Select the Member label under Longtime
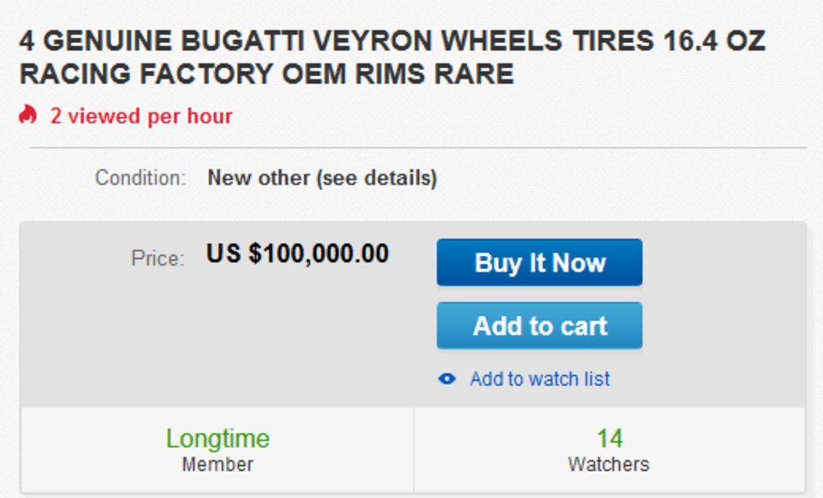Image resolution: width=823 pixels, height=498 pixels. [217, 463]
